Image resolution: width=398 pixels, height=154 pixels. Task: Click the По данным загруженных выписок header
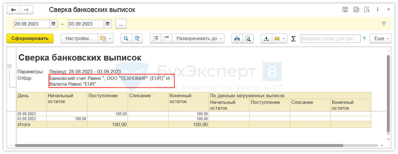coord(290,96)
